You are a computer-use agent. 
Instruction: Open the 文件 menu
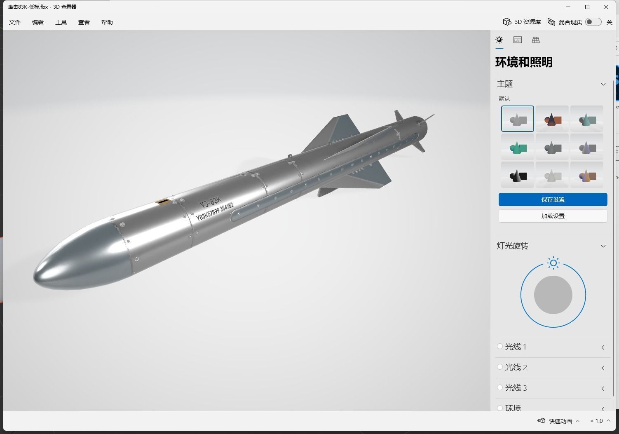pos(14,22)
